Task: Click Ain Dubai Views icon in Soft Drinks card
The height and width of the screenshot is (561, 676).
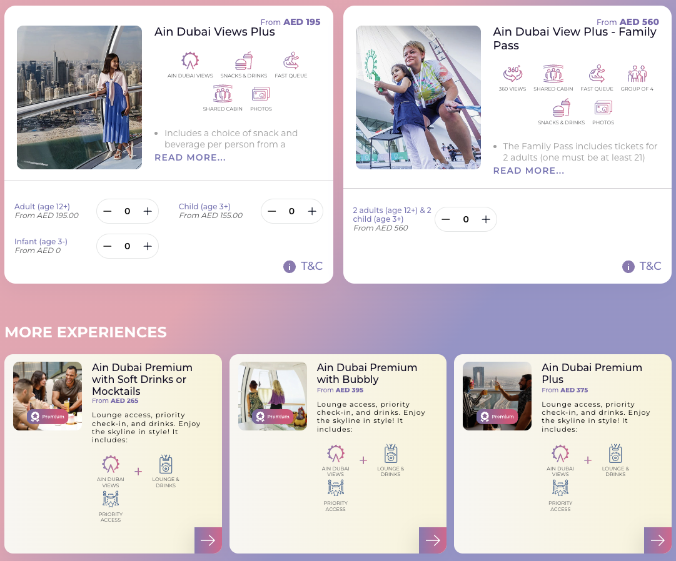Action: pos(110,464)
